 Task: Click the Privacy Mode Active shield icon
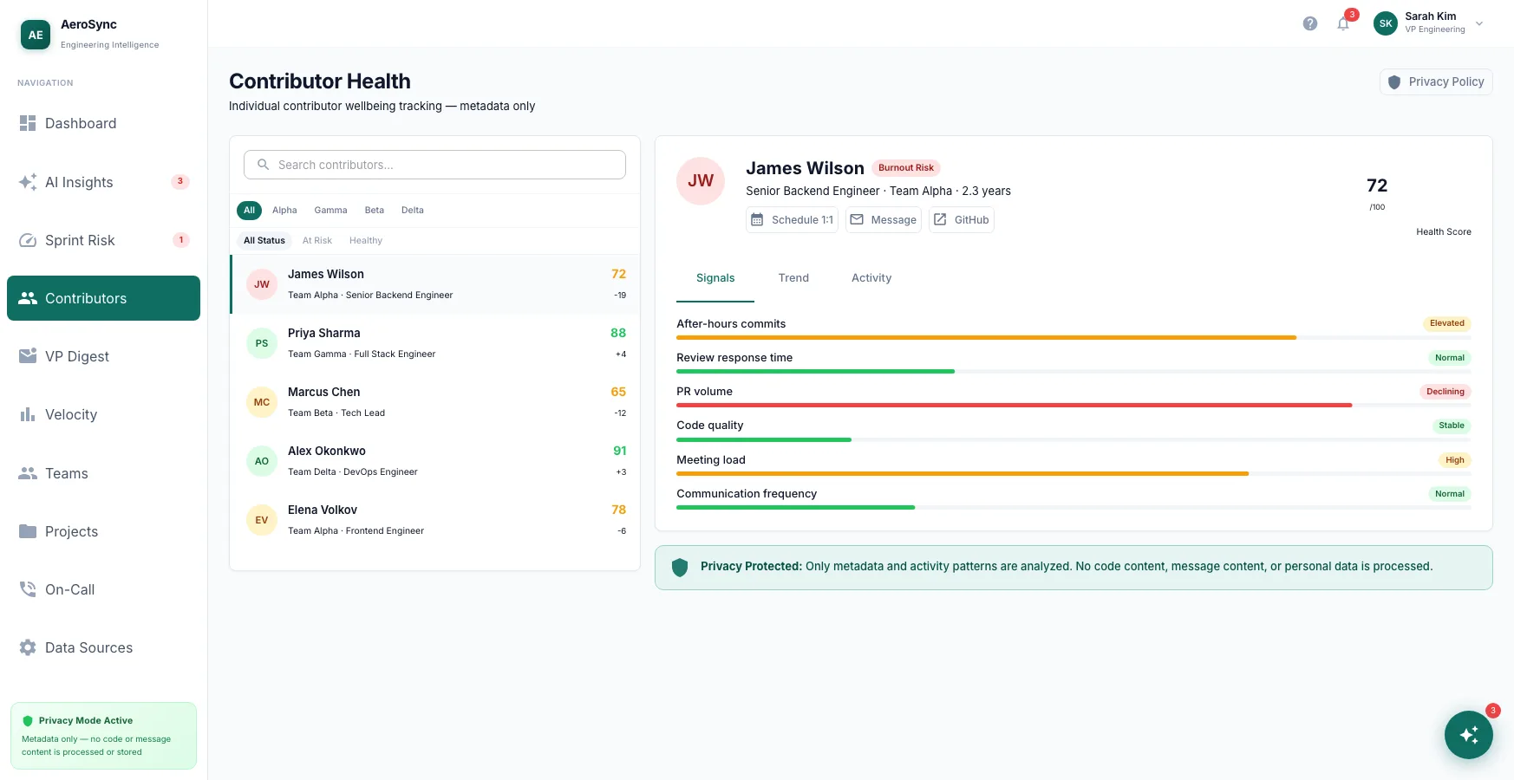(28, 720)
